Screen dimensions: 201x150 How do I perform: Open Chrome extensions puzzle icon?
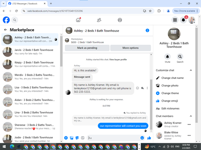[x=159, y=11]
